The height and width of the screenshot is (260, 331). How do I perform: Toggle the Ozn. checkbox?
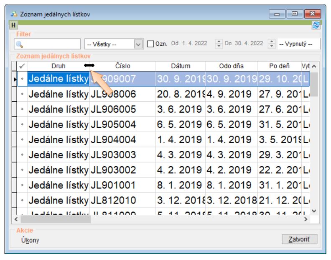click(150, 44)
